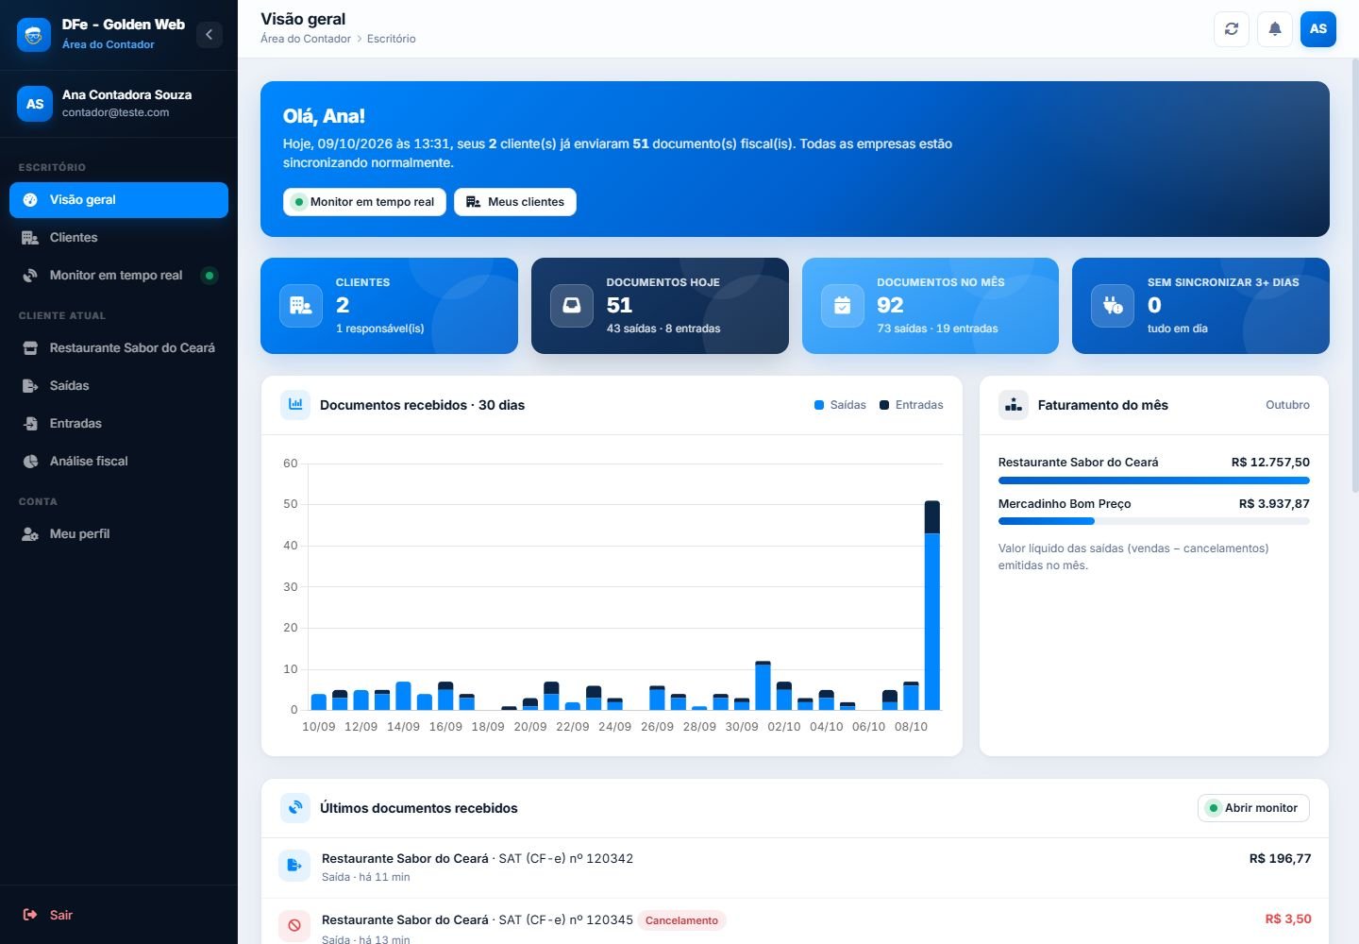Click the Saídas legend blue swatch

click(819, 405)
